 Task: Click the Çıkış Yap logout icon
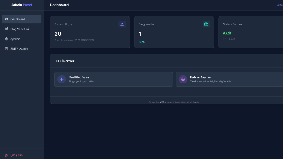tap(6, 155)
